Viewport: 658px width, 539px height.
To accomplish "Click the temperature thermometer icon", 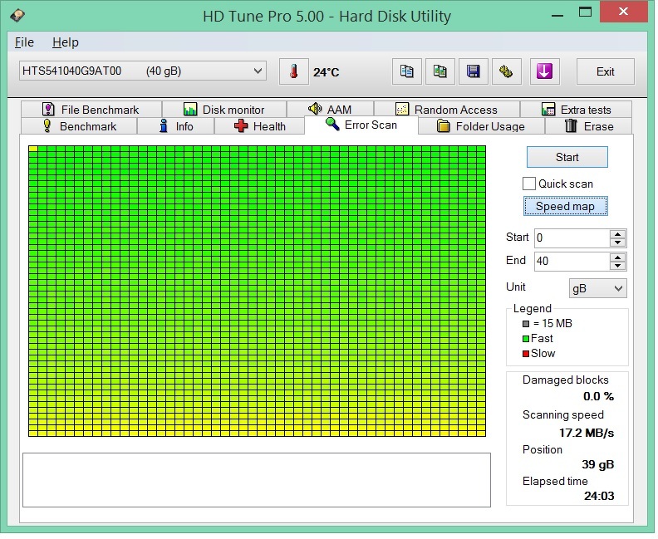I will coord(295,71).
